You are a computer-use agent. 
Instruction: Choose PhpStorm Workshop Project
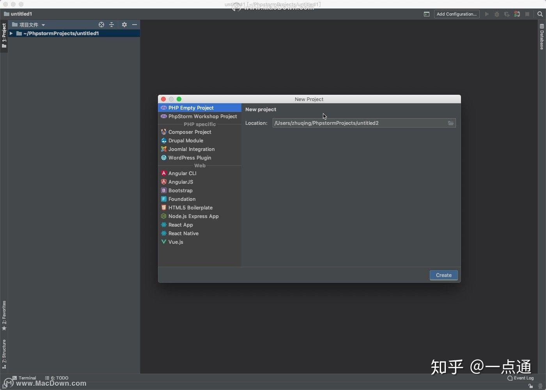pyautogui.click(x=200, y=116)
